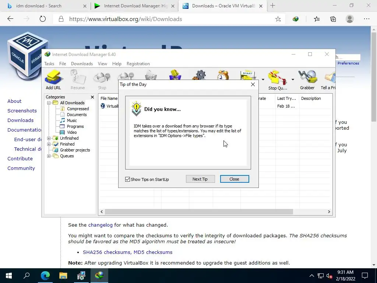Screen dimensions: 377x283
Task: Open the browser Settings and more menu
Action: (x=366, y=19)
